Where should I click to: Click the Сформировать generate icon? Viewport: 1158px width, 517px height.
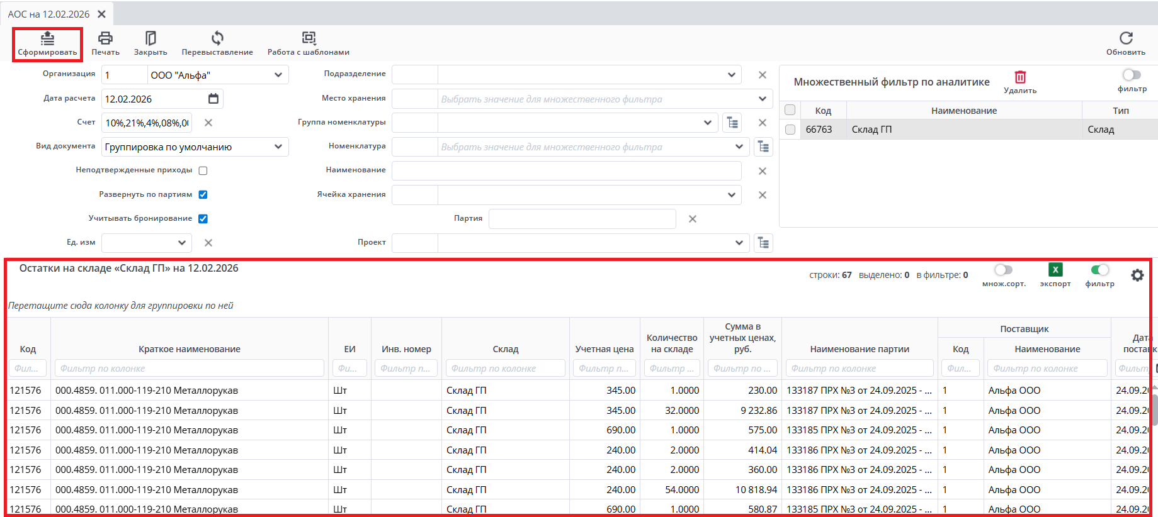[x=47, y=39]
